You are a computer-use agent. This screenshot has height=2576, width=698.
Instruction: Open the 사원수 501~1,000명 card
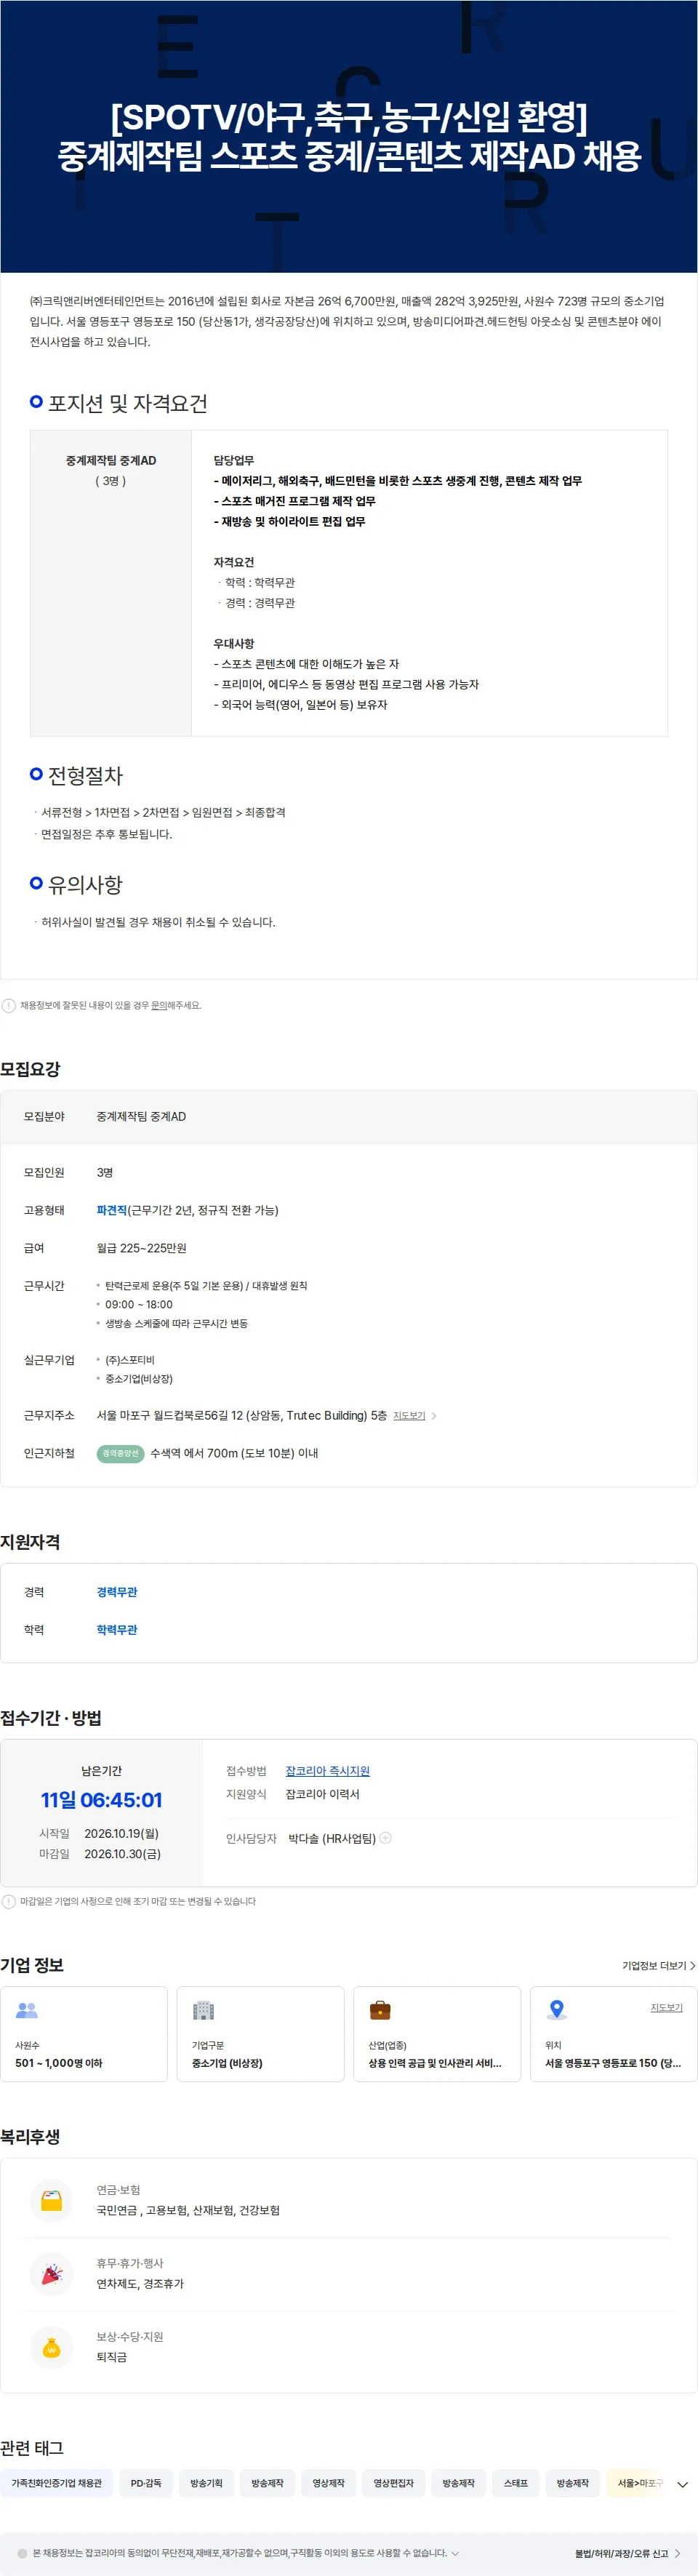84,2034
